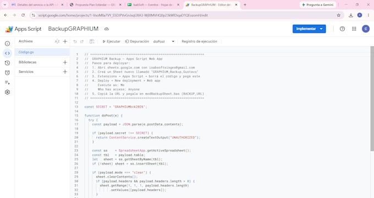Click the 'const SECRET' code line
This screenshot has width=374, height=198.
click(116, 107)
